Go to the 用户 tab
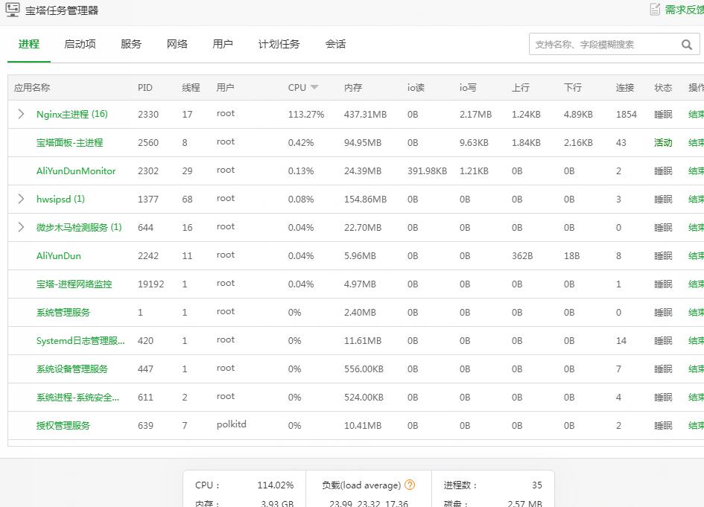 223,44
